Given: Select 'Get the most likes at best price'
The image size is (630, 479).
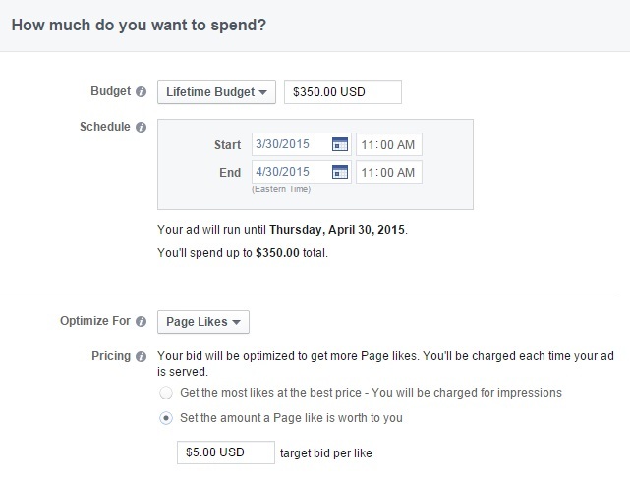Looking at the screenshot, I should pyautogui.click(x=165, y=393).
